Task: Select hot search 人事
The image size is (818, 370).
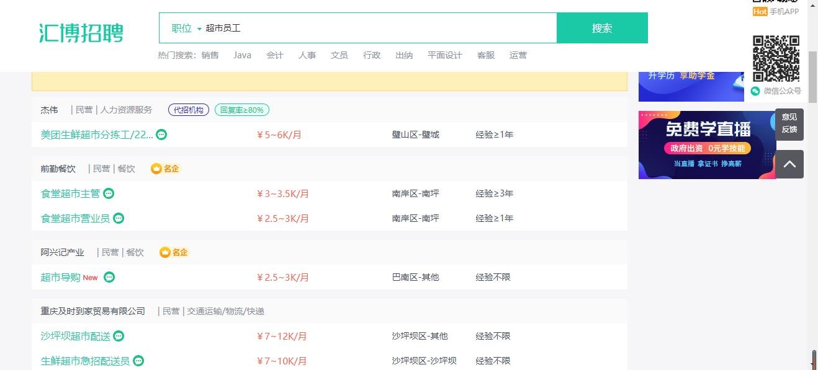Action: pyautogui.click(x=307, y=55)
